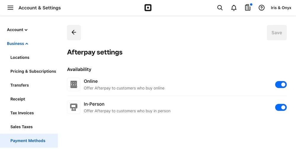Image resolution: width=296 pixels, height=149 pixels.
Task: Collapse the Business section
Action: pyautogui.click(x=17, y=44)
